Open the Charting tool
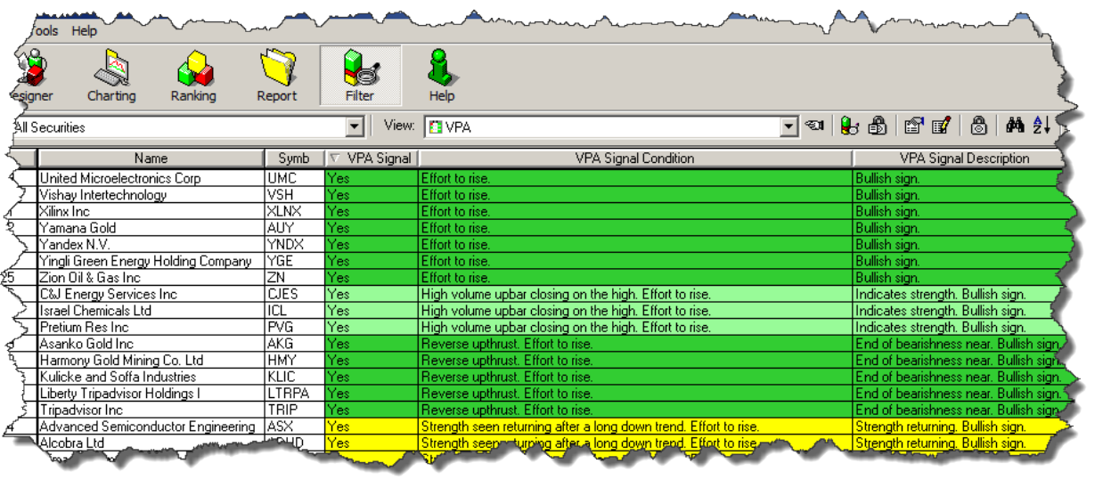 point(111,77)
